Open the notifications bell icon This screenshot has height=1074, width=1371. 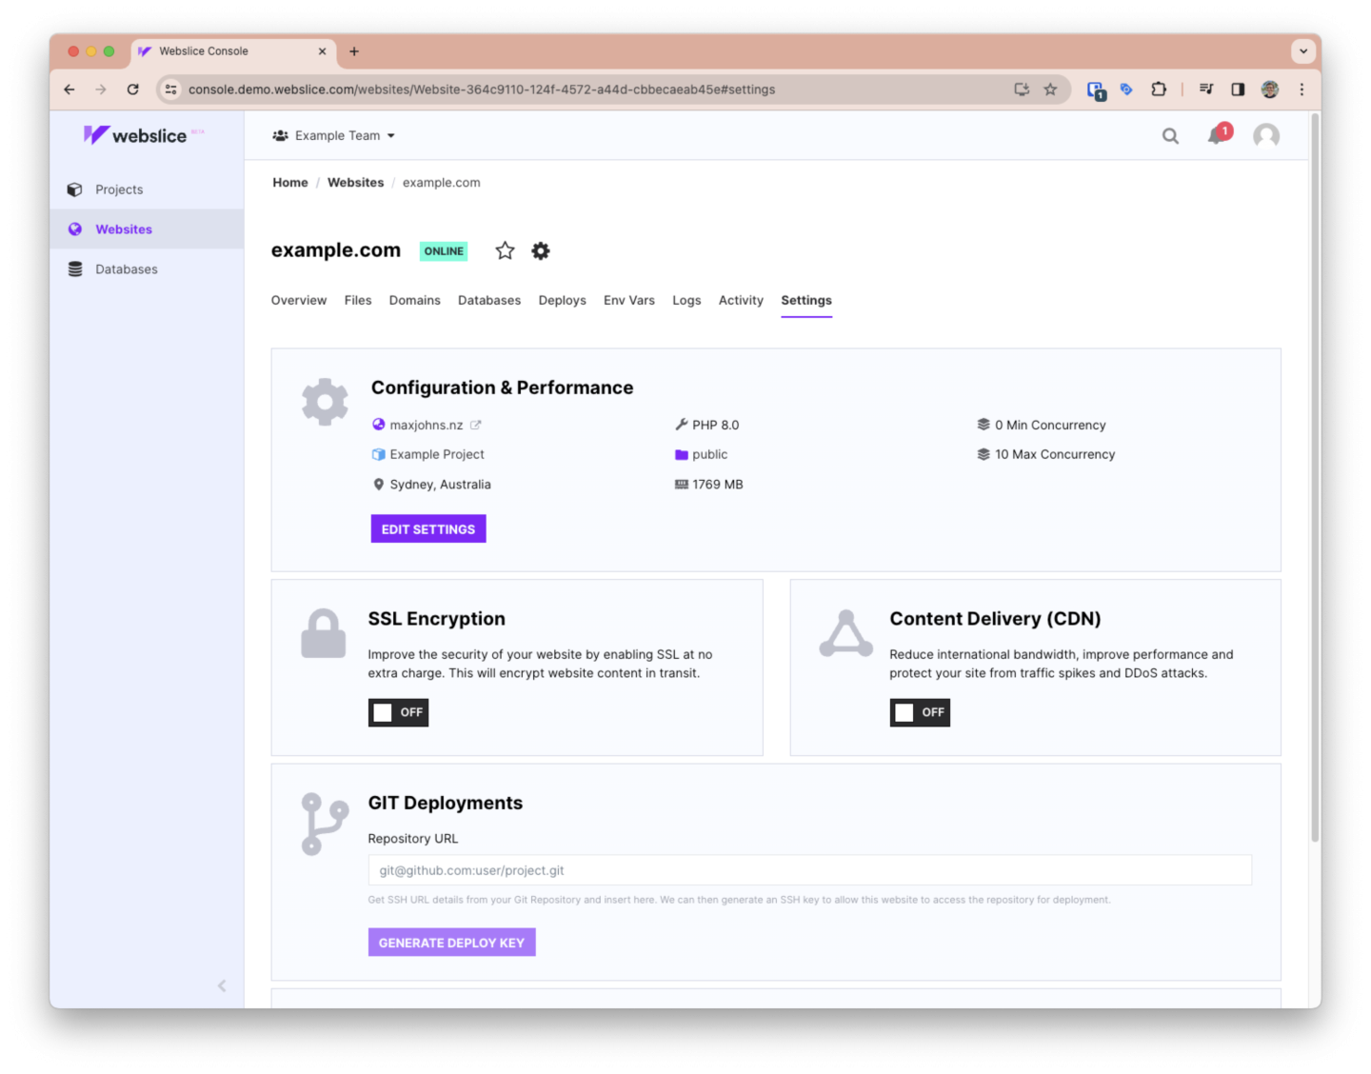tap(1216, 136)
